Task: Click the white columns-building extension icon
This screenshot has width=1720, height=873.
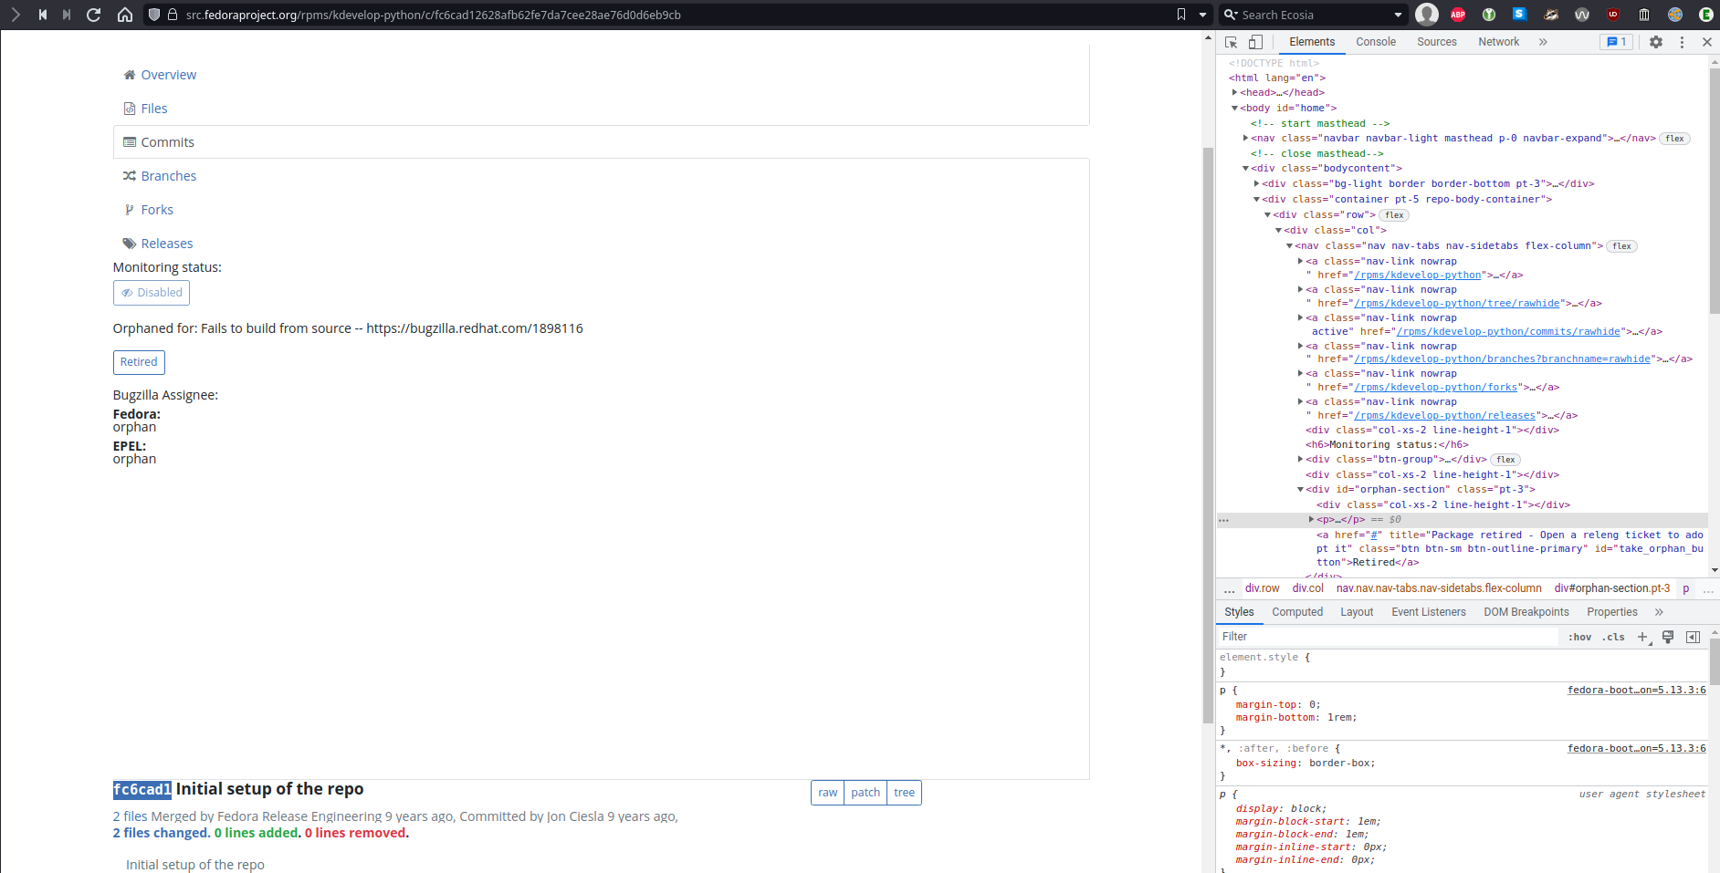Action: [1644, 15]
